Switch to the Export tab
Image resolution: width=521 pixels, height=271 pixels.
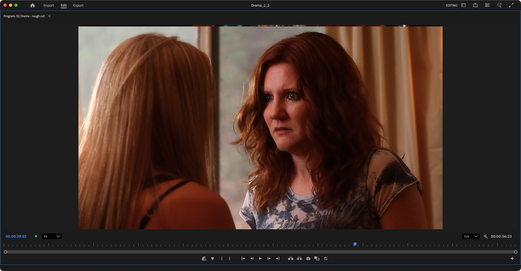point(78,5)
